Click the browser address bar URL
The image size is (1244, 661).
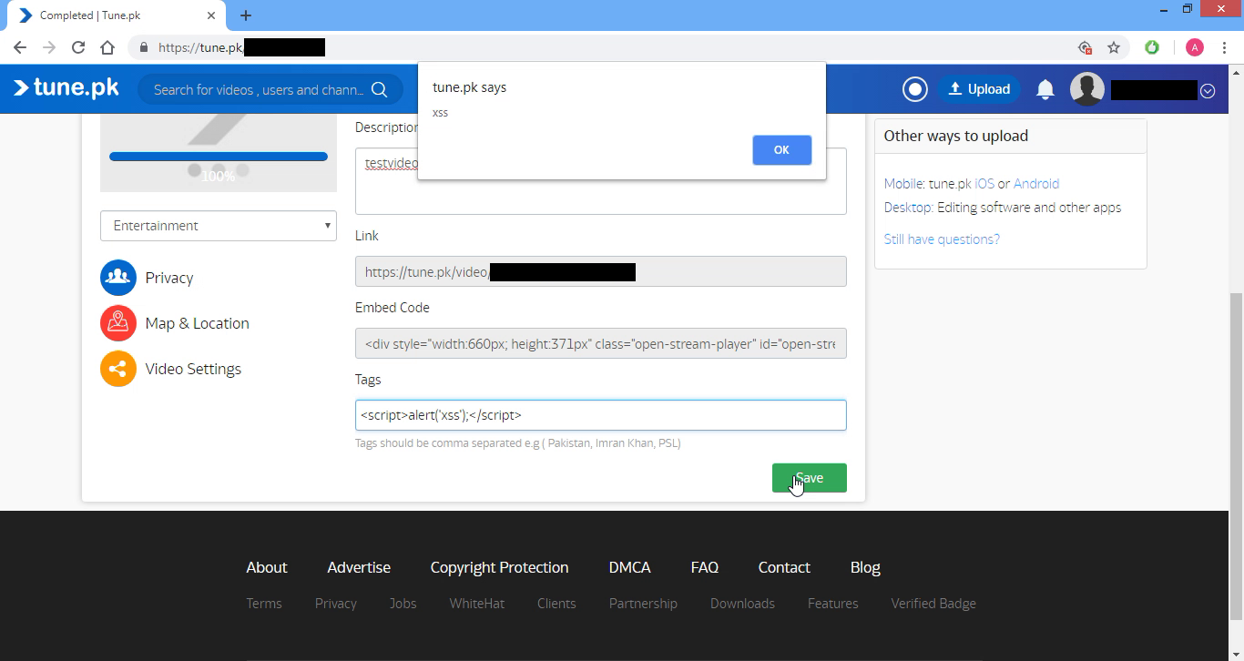(x=241, y=47)
